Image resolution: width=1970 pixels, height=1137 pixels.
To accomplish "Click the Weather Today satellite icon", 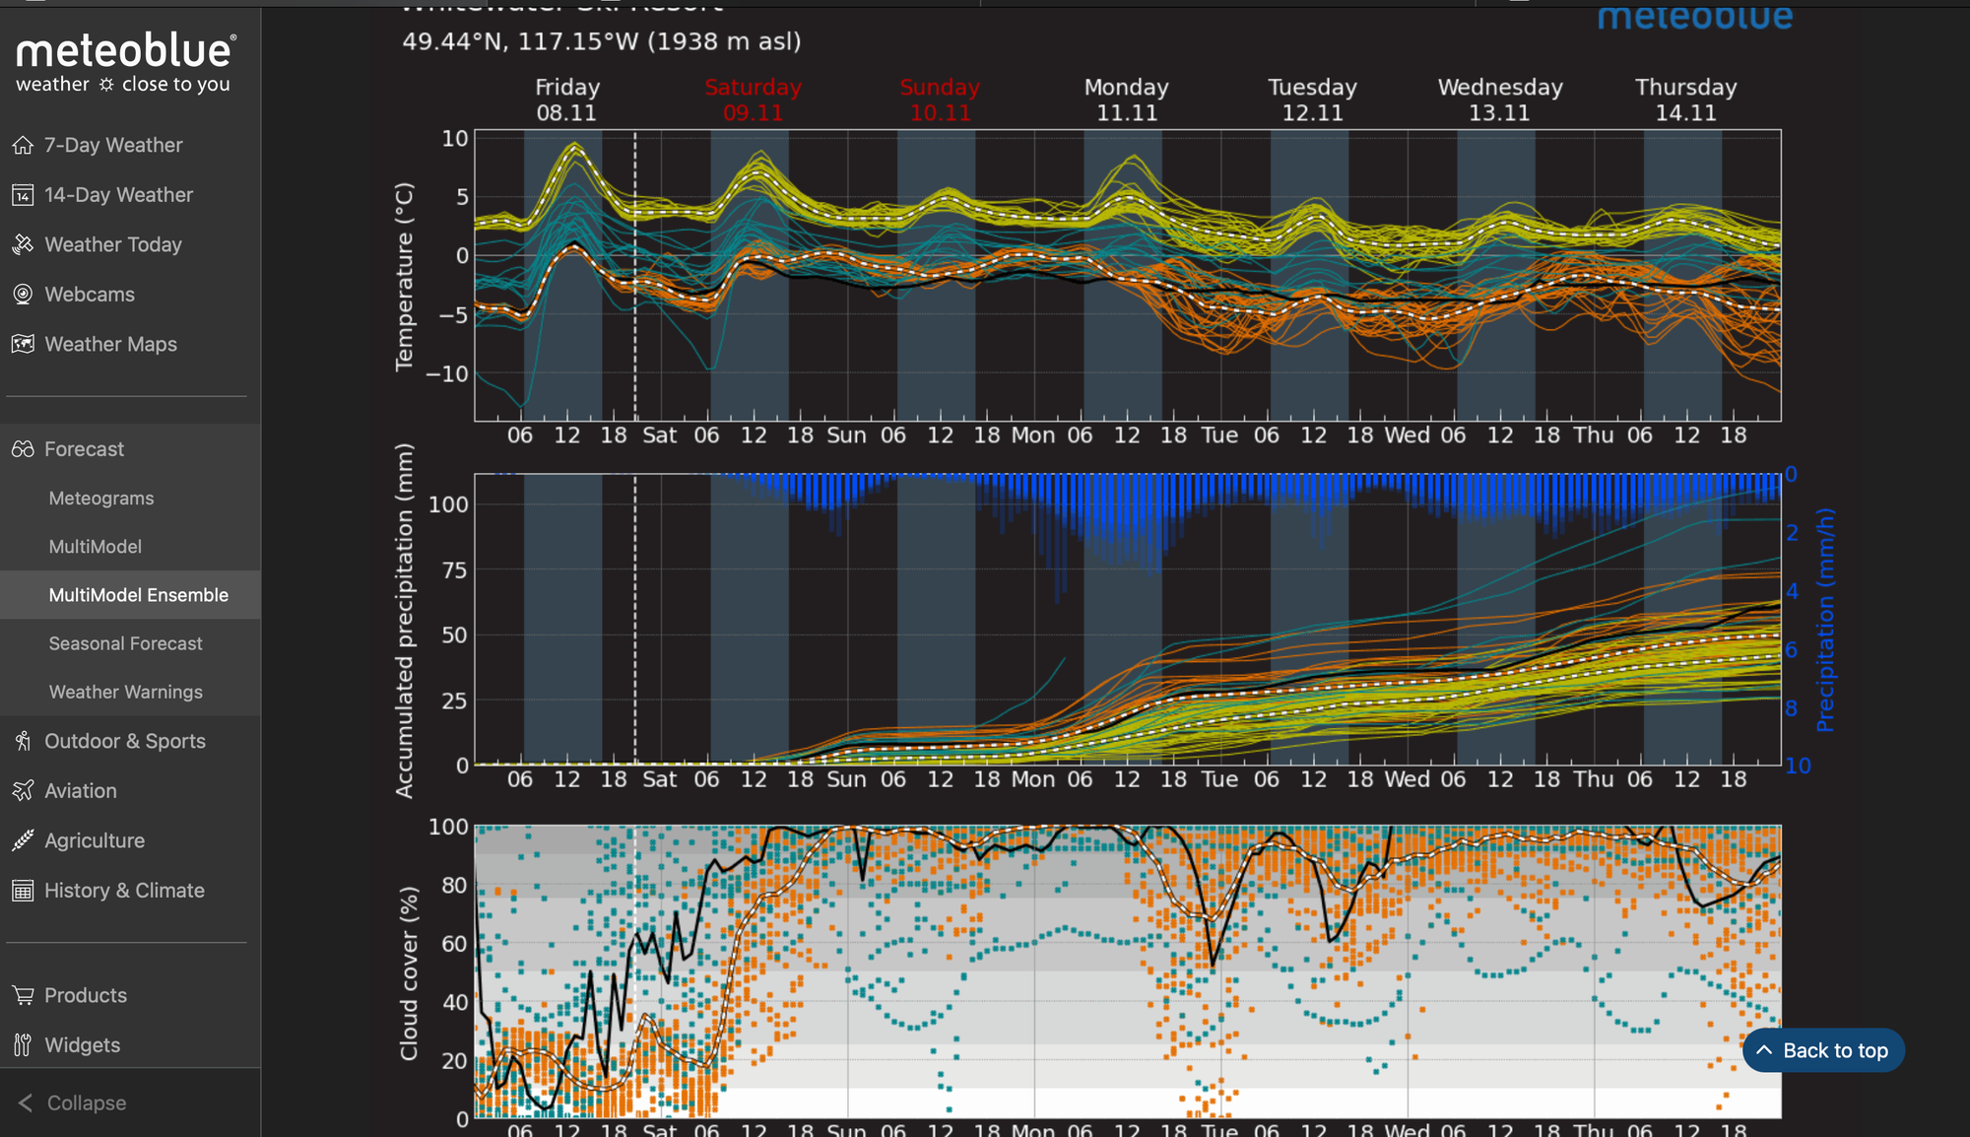I will [x=23, y=244].
